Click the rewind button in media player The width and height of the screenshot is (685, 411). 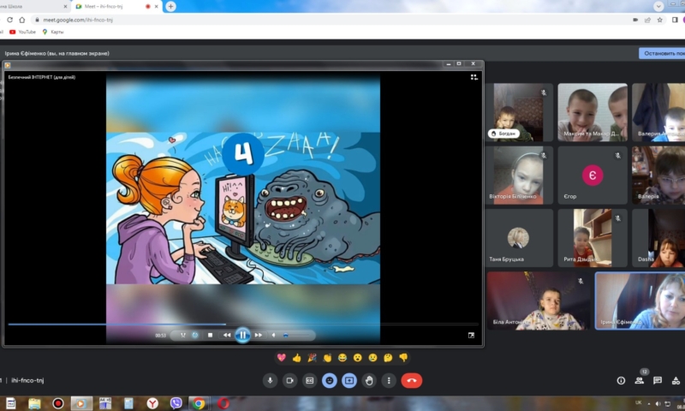[227, 335]
